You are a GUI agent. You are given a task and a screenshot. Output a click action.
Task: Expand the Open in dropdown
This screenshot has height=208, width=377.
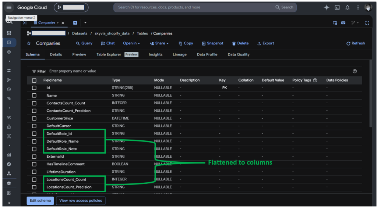(x=131, y=43)
